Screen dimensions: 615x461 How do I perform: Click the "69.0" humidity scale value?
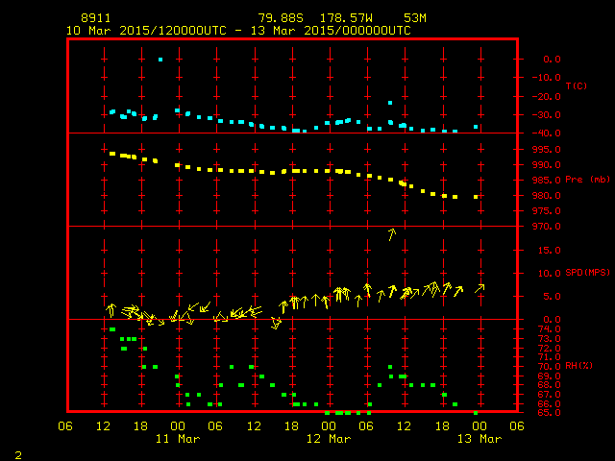click(549, 376)
